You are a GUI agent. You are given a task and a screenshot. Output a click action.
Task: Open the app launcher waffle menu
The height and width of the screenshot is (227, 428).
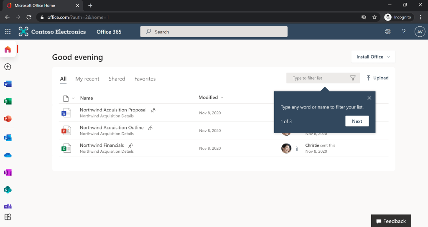[8, 32]
